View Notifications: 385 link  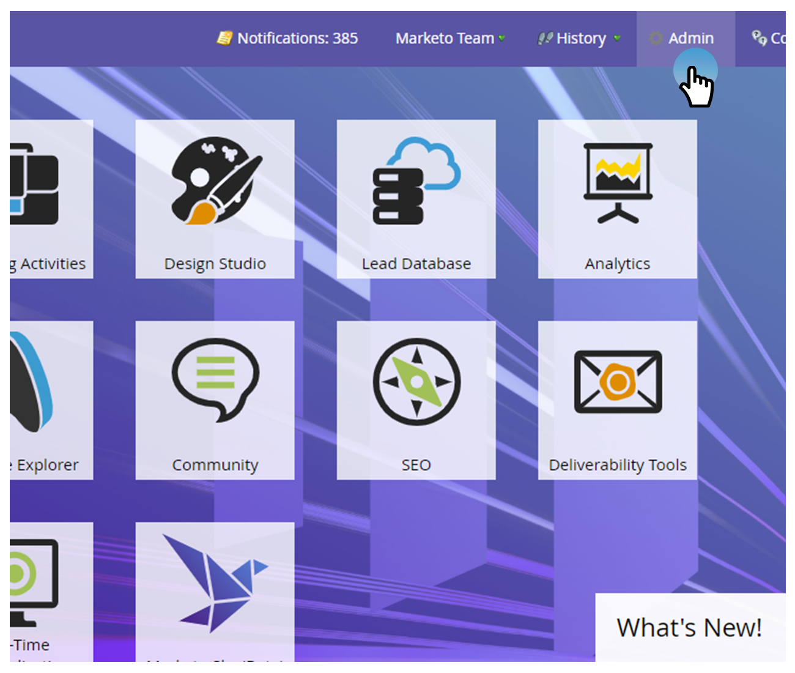(297, 39)
